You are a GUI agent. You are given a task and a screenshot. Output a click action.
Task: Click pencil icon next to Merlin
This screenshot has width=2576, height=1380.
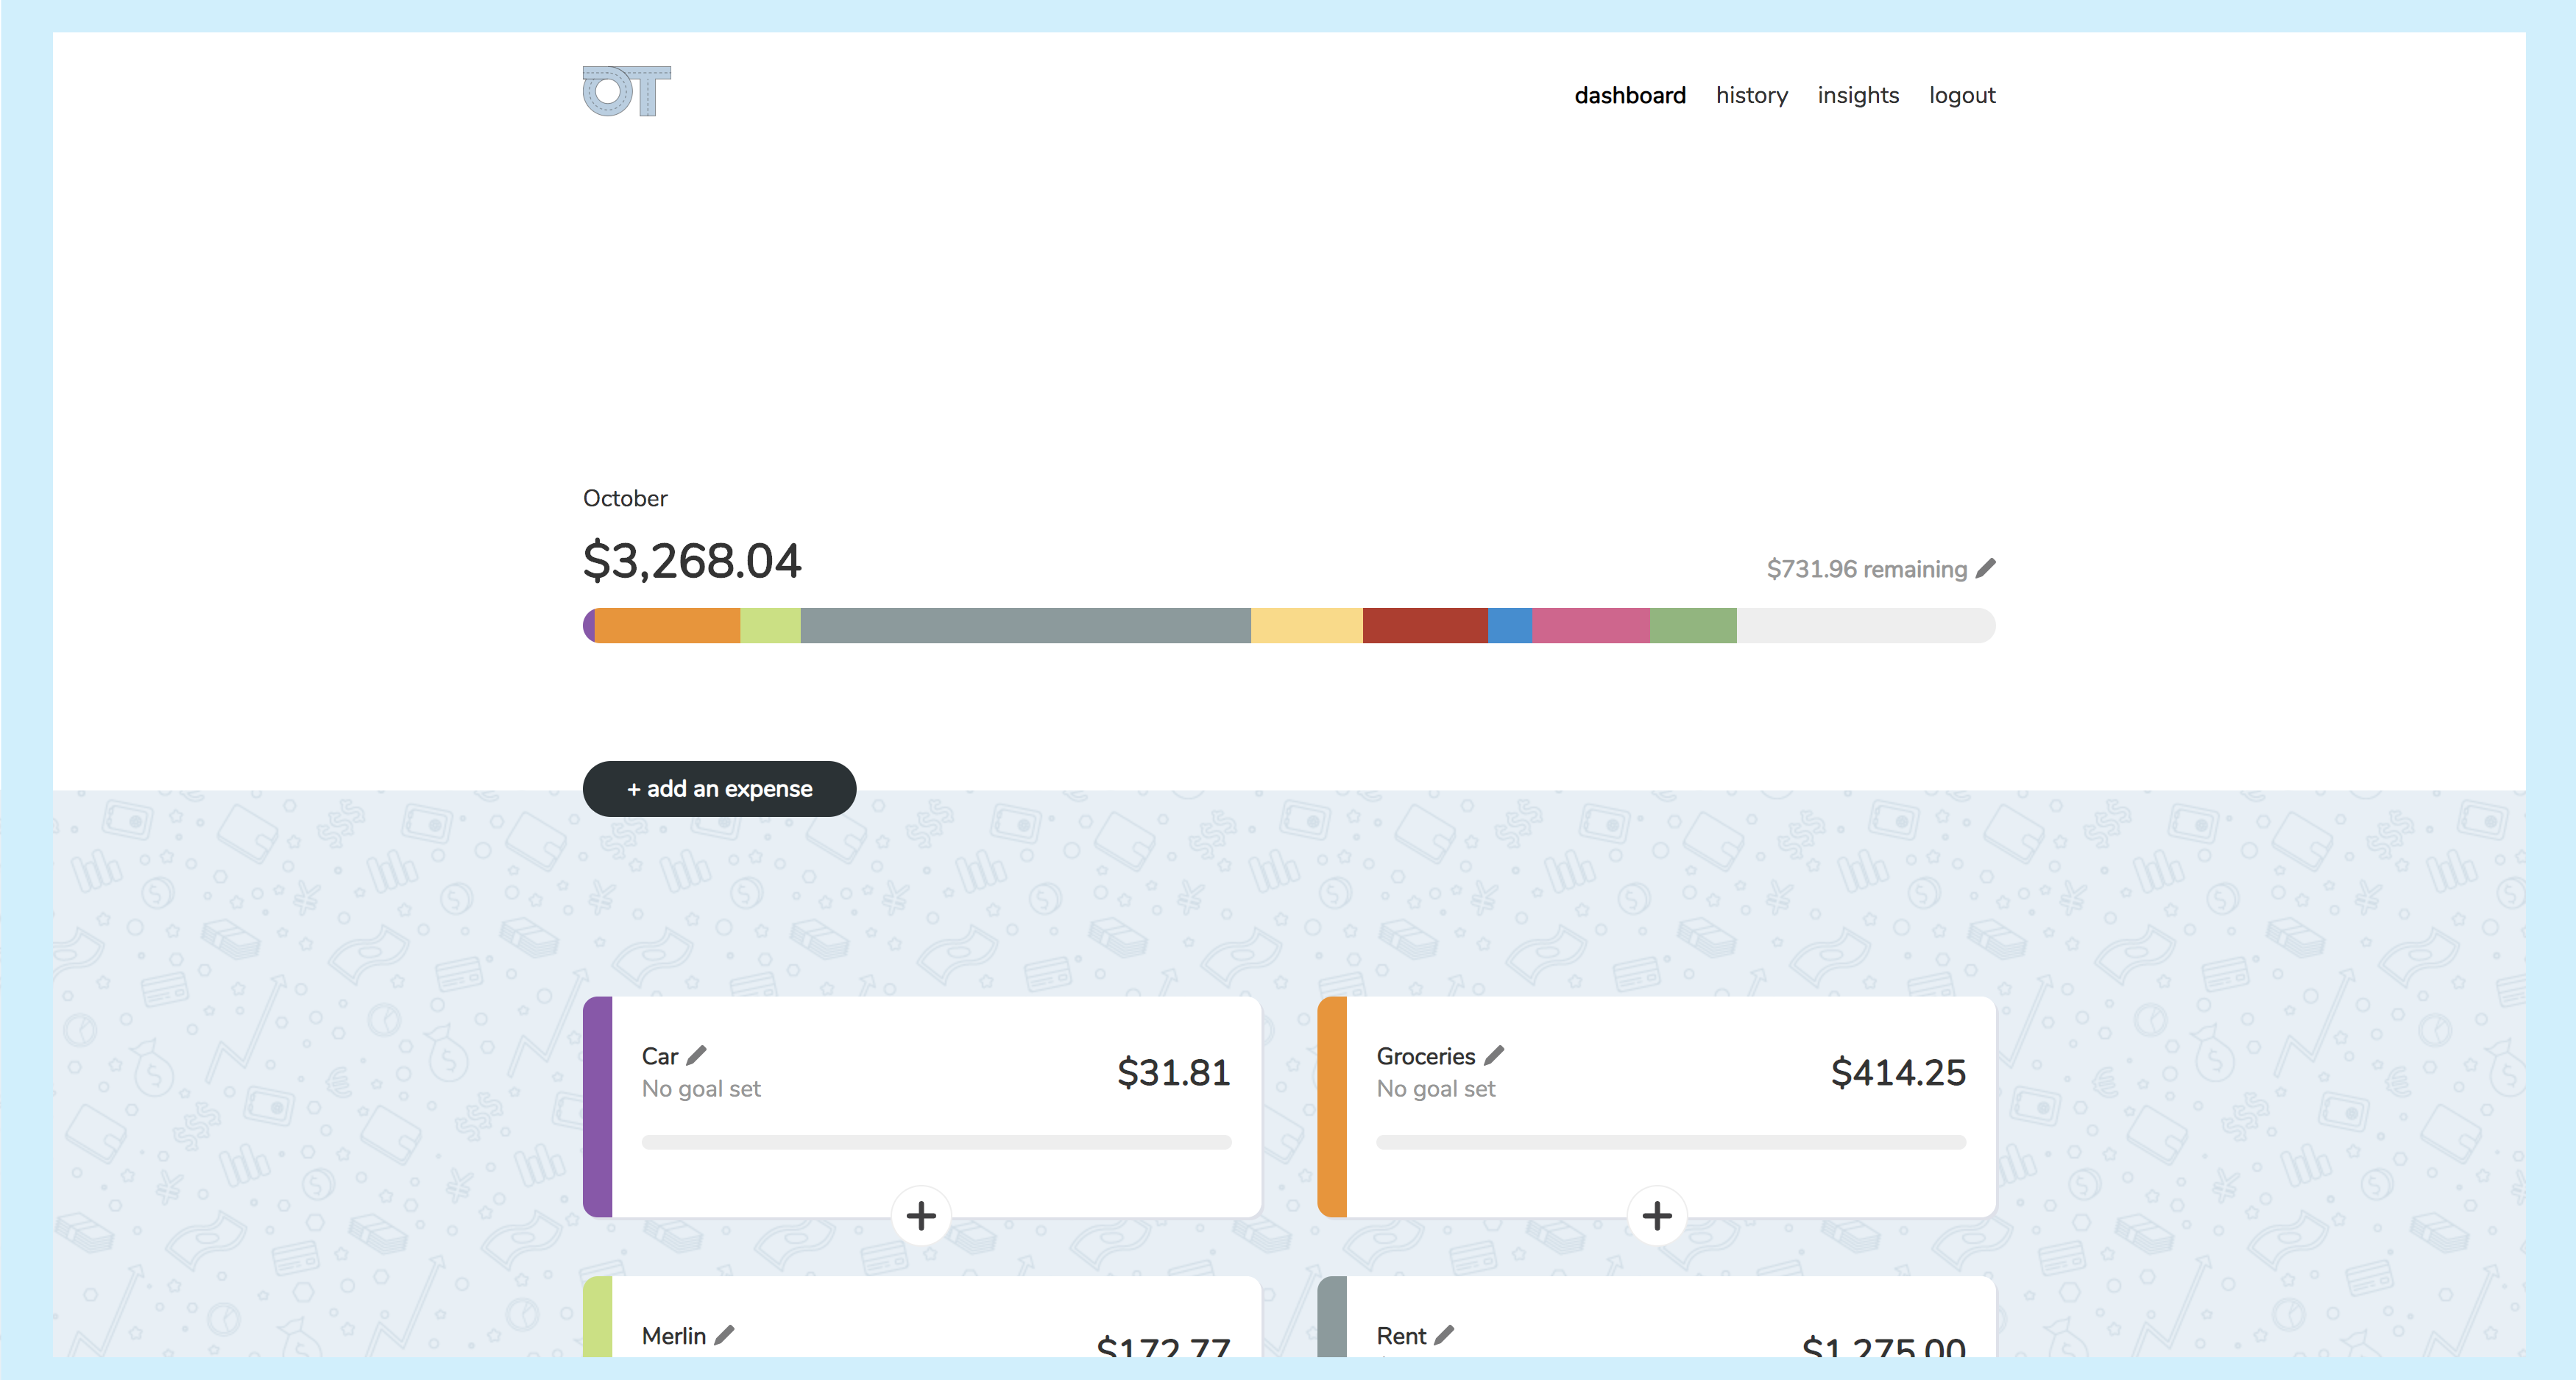[725, 1335]
